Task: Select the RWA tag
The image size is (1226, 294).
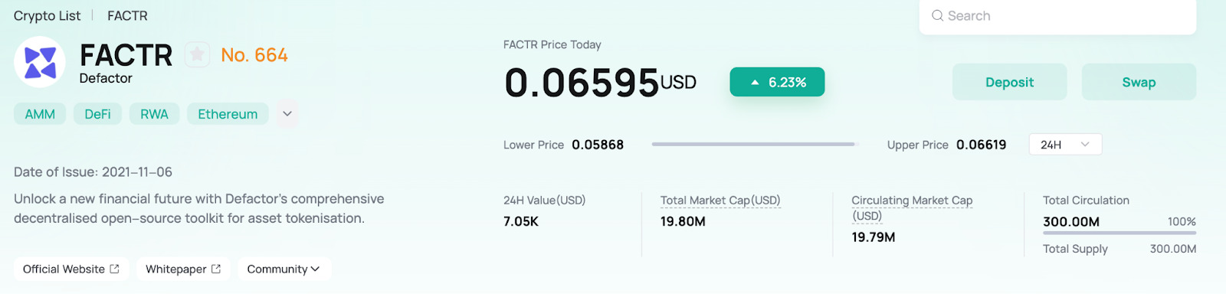Action: [154, 114]
